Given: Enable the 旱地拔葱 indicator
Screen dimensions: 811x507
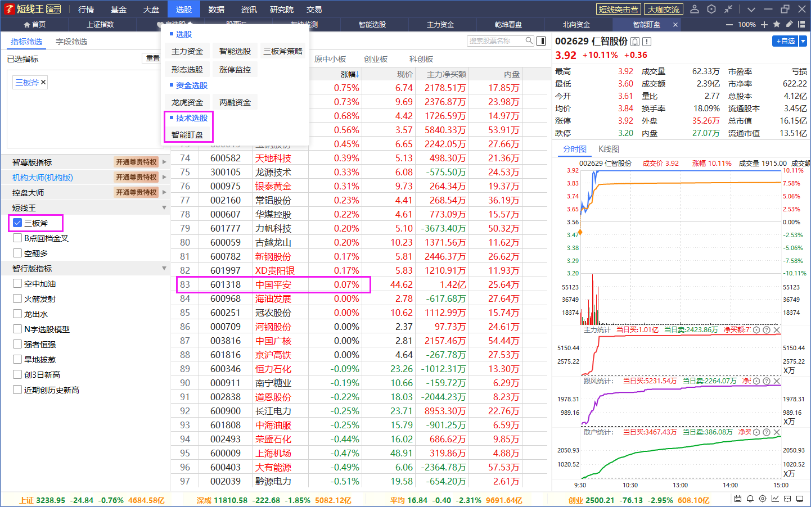Looking at the screenshot, I should [17, 360].
